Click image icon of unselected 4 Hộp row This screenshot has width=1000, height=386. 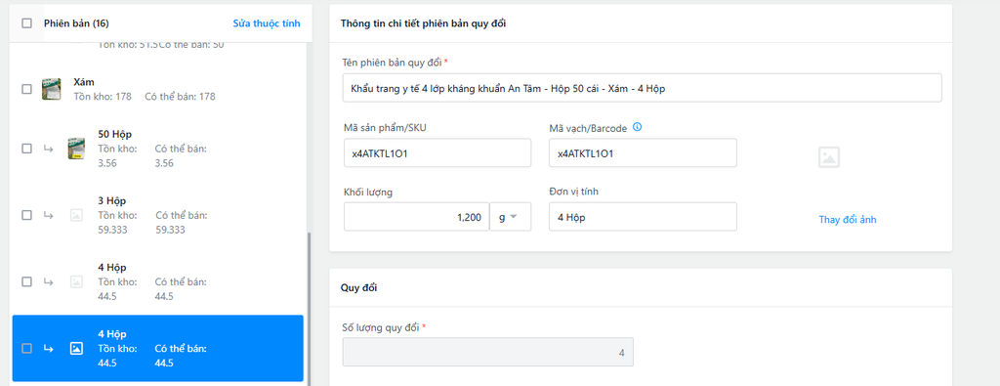[76, 281]
